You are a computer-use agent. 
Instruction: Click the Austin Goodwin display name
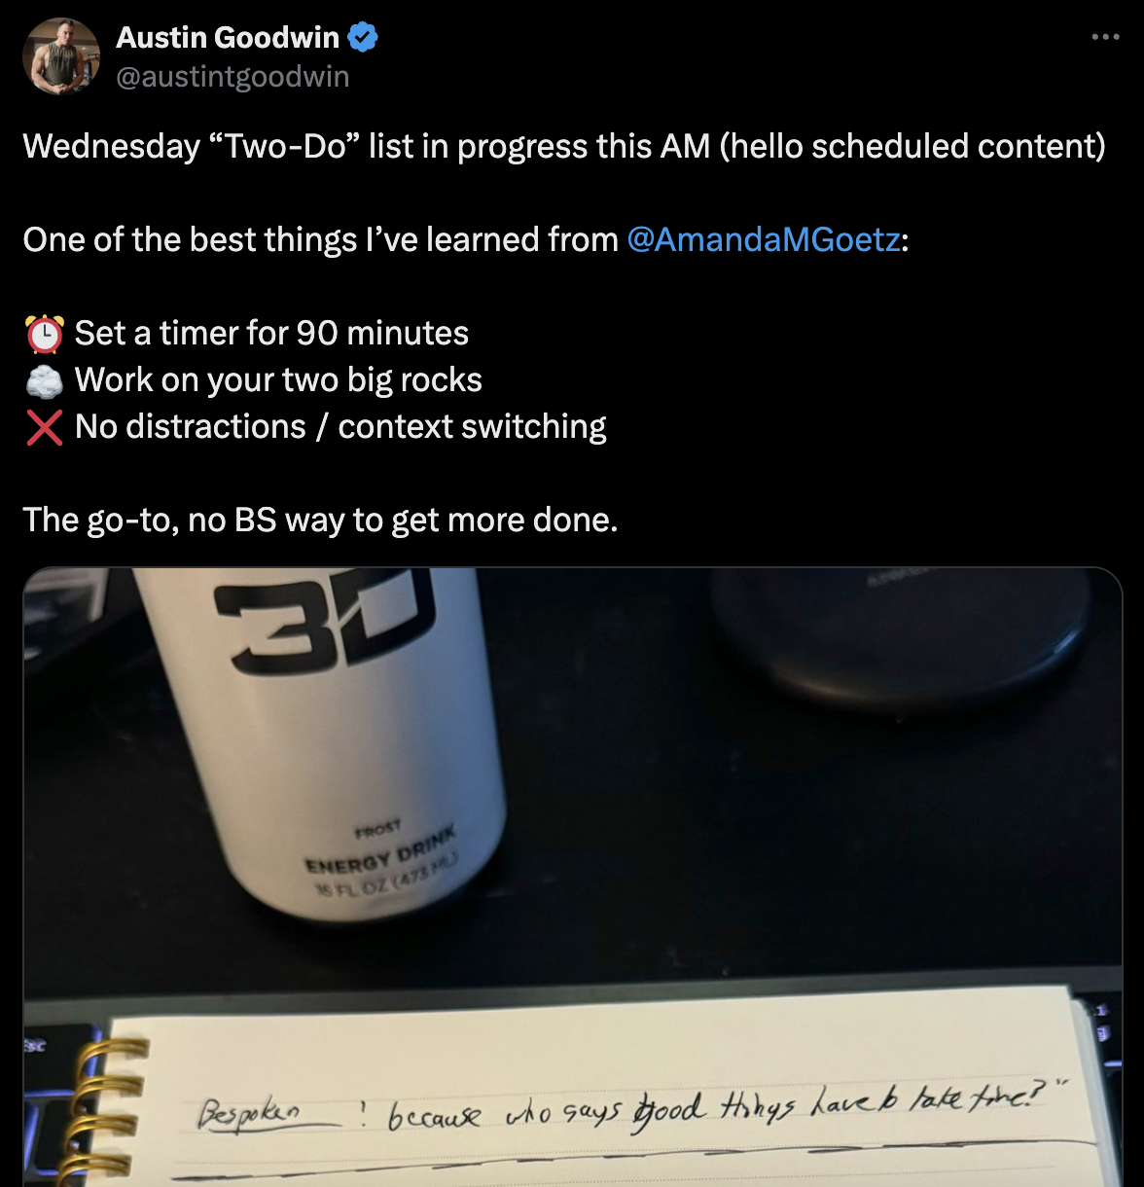click(228, 38)
